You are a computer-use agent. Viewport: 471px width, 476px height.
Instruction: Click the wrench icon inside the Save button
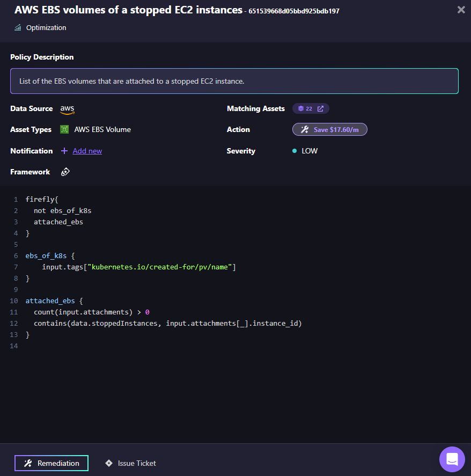(x=304, y=130)
